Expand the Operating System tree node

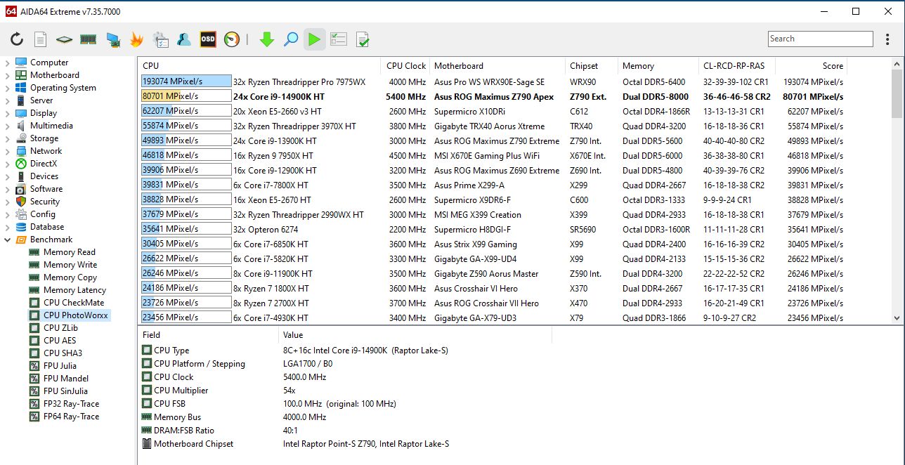tap(8, 88)
